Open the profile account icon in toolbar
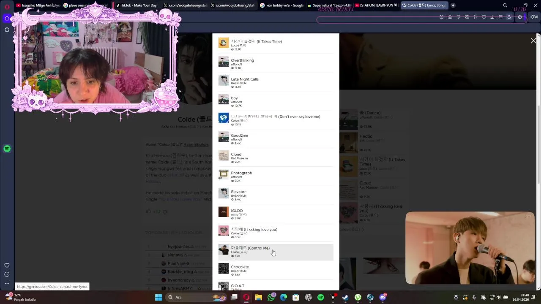The image size is (541, 304). 509,17
